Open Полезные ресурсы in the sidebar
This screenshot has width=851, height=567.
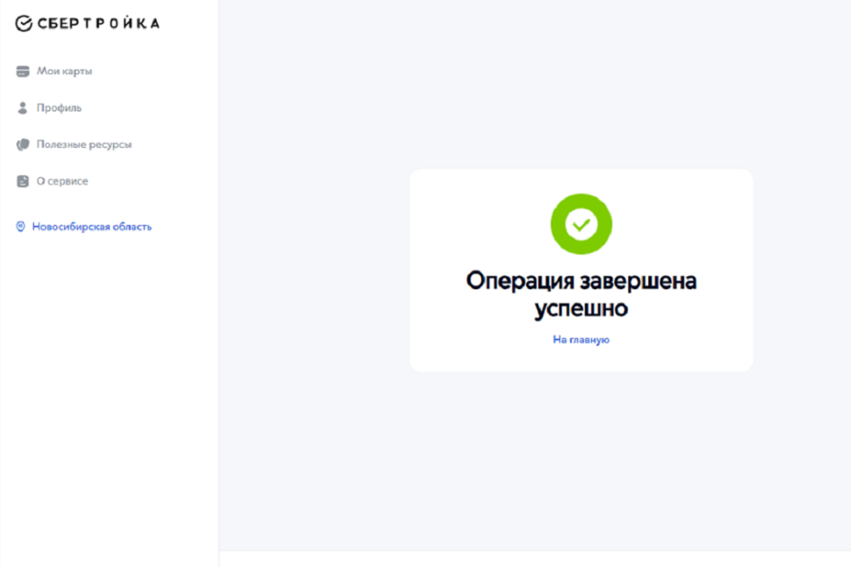pyautogui.click(x=84, y=145)
